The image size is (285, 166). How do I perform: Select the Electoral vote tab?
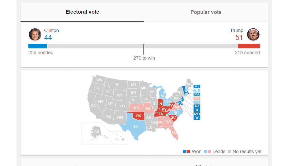[x=82, y=12]
